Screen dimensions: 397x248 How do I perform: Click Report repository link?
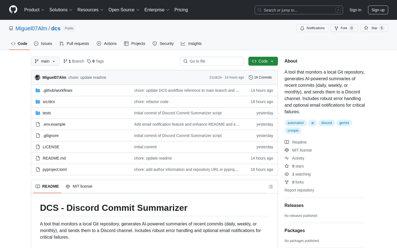(299, 190)
